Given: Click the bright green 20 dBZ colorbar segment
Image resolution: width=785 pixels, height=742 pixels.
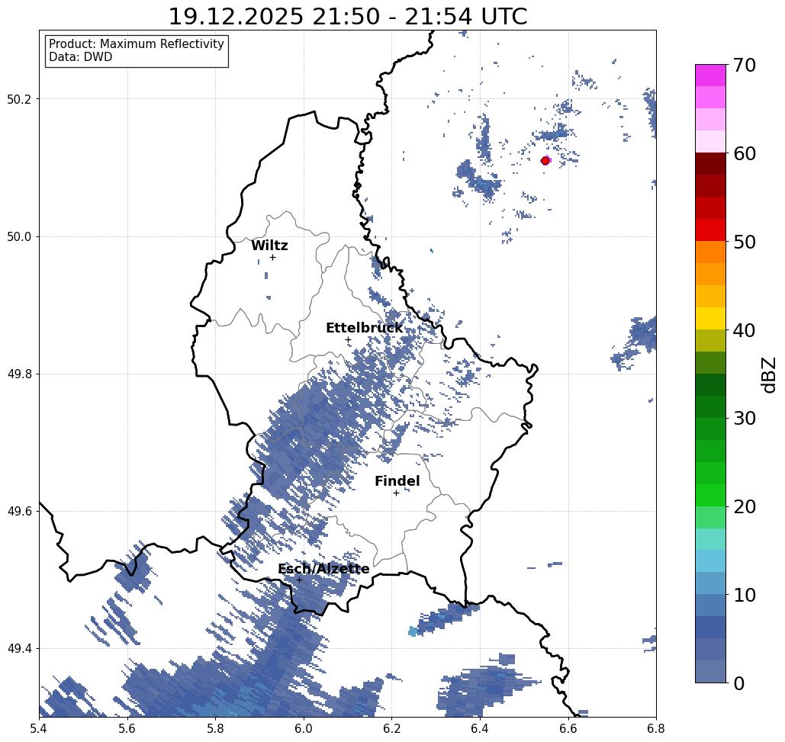Looking at the screenshot, I should pyautogui.click(x=710, y=496).
